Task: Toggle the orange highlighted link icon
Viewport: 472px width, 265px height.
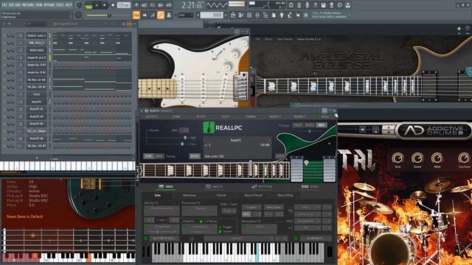Action: pos(161,15)
